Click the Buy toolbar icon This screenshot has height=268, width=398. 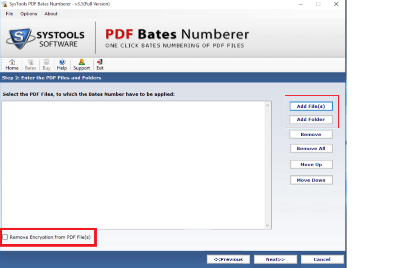(x=47, y=65)
